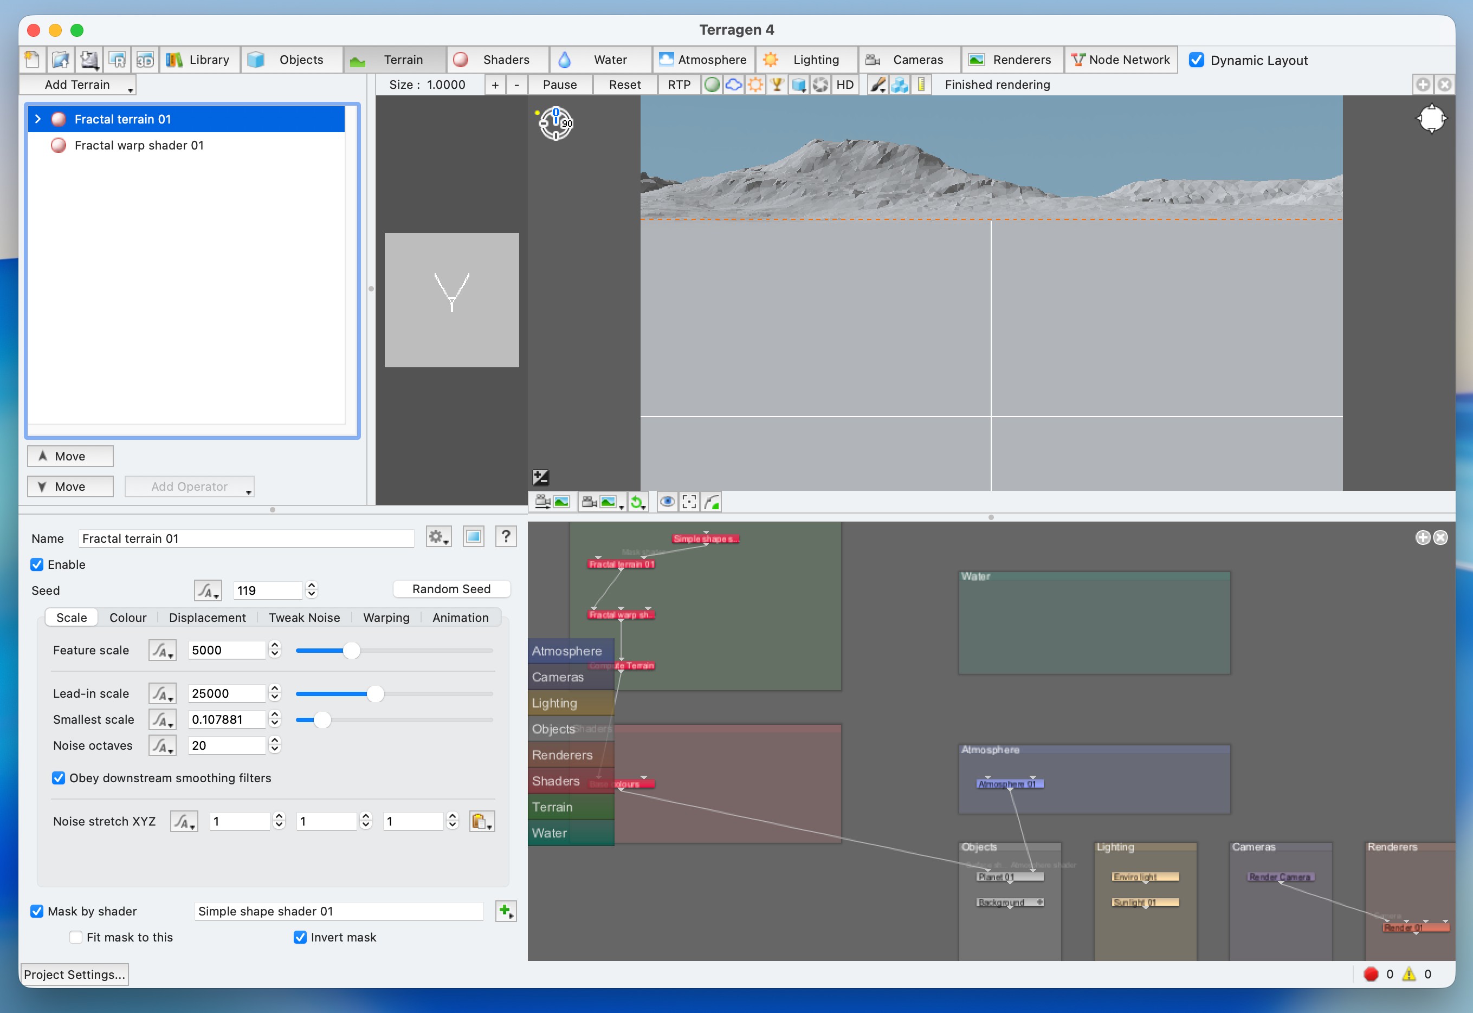Toggle the preview lighting sun icon
1473x1013 pixels.
755,85
